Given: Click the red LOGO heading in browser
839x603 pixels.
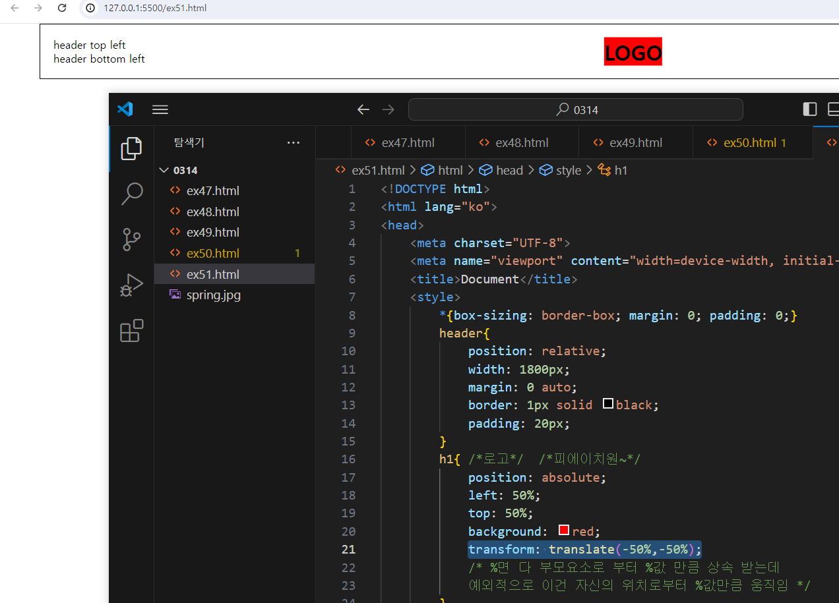Looking at the screenshot, I should coord(633,52).
